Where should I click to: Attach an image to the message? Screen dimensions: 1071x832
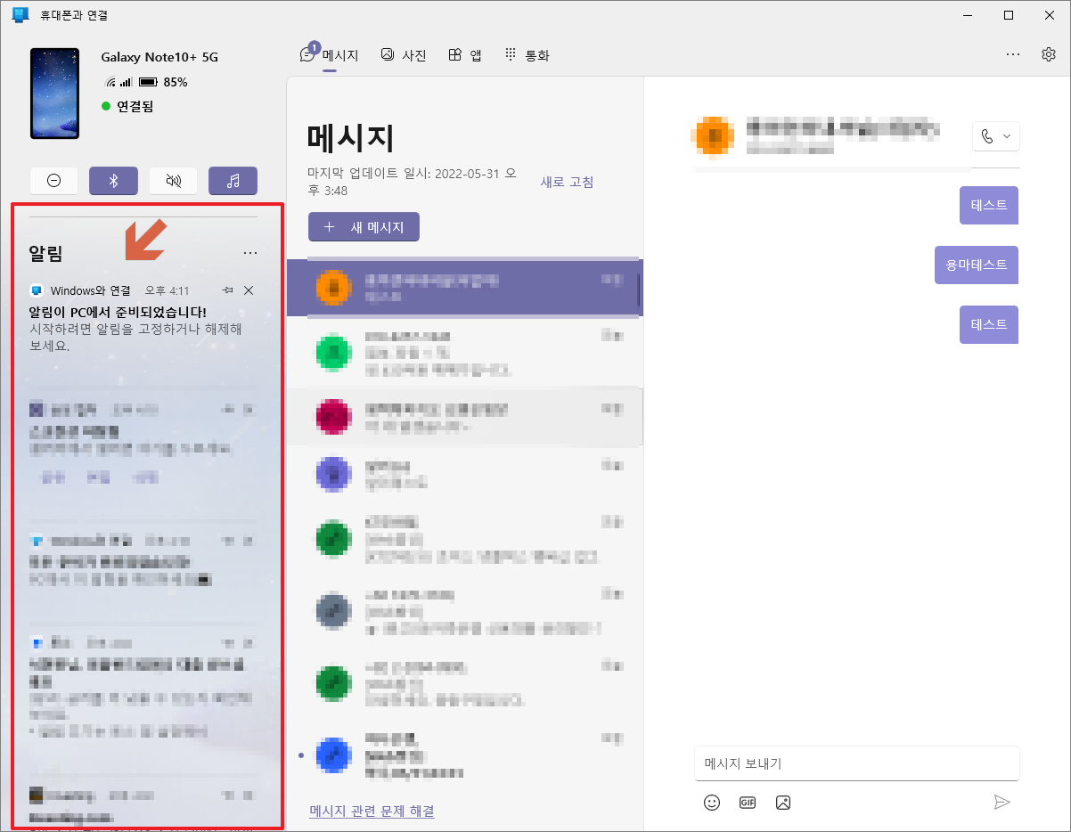click(x=783, y=802)
